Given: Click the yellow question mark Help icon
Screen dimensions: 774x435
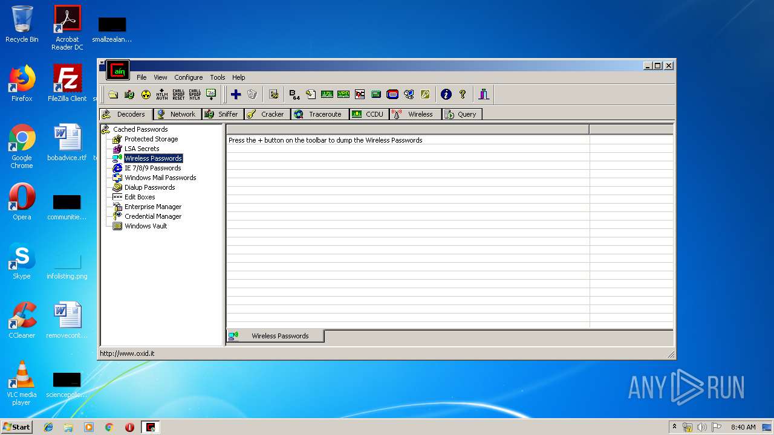Looking at the screenshot, I should point(463,94).
